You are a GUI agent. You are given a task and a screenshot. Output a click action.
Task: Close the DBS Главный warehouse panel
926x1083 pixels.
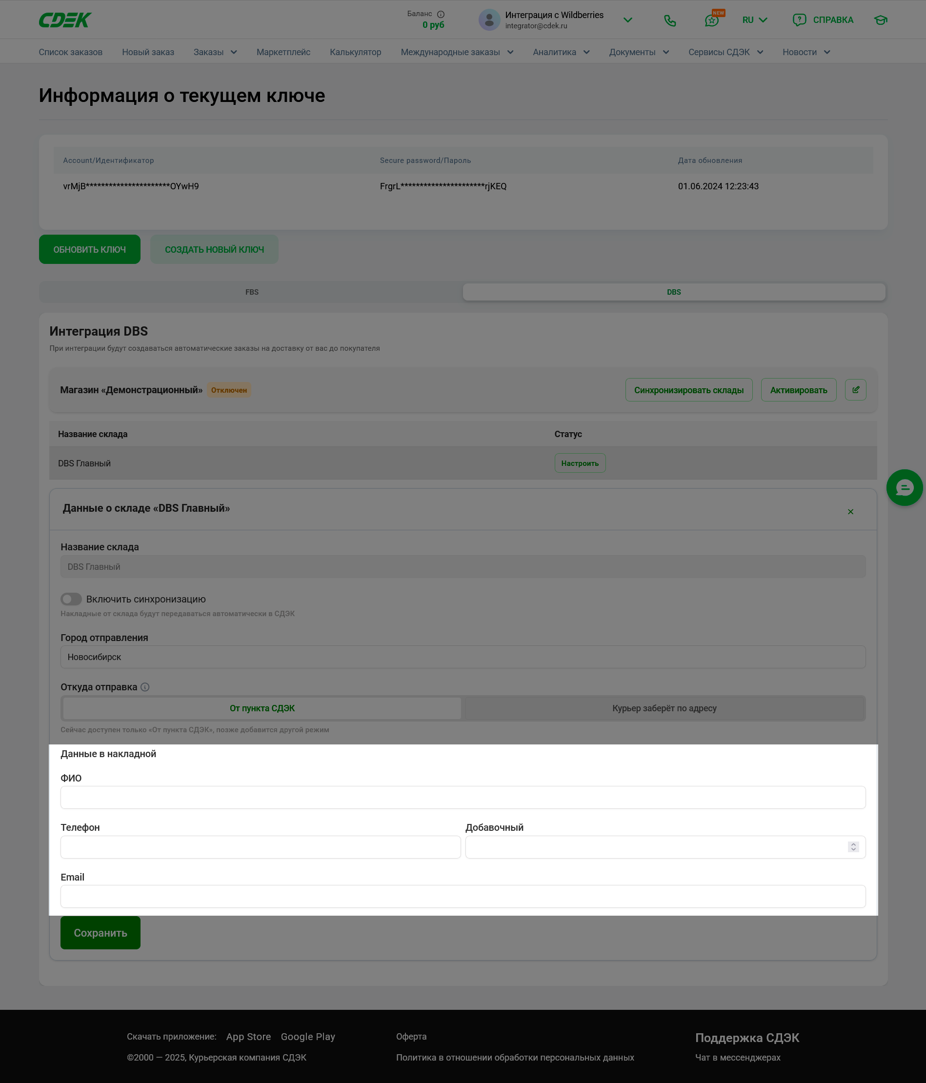pyautogui.click(x=850, y=512)
